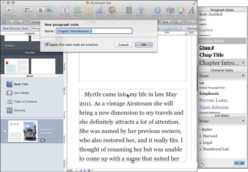This screenshot has height=172, width=248.
Task: Apply Numbered List style
Action: click(214, 149)
